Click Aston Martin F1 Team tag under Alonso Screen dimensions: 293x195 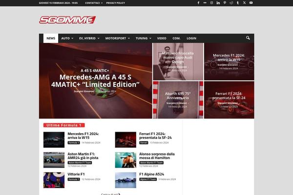(x=151, y=163)
